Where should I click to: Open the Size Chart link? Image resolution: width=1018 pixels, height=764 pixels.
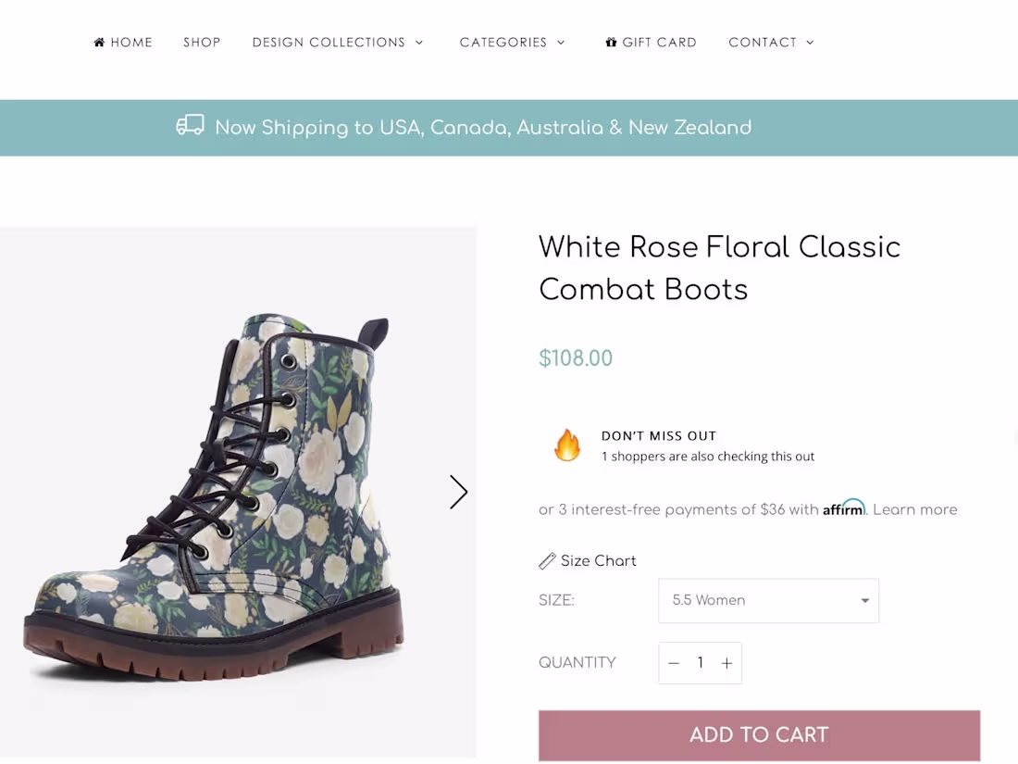coord(598,561)
